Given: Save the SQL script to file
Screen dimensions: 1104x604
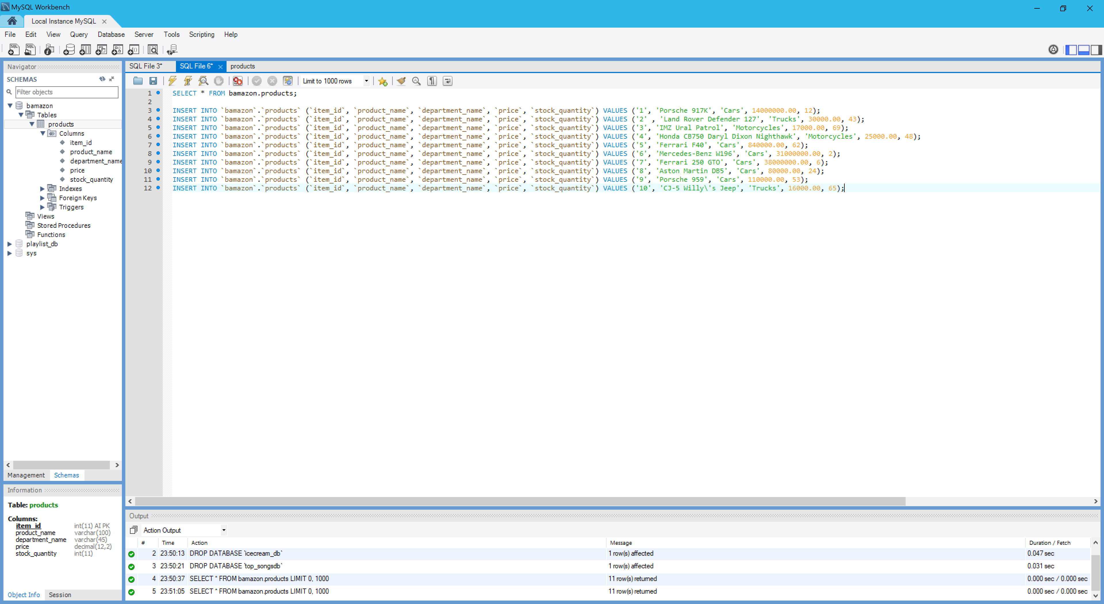Looking at the screenshot, I should (153, 81).
